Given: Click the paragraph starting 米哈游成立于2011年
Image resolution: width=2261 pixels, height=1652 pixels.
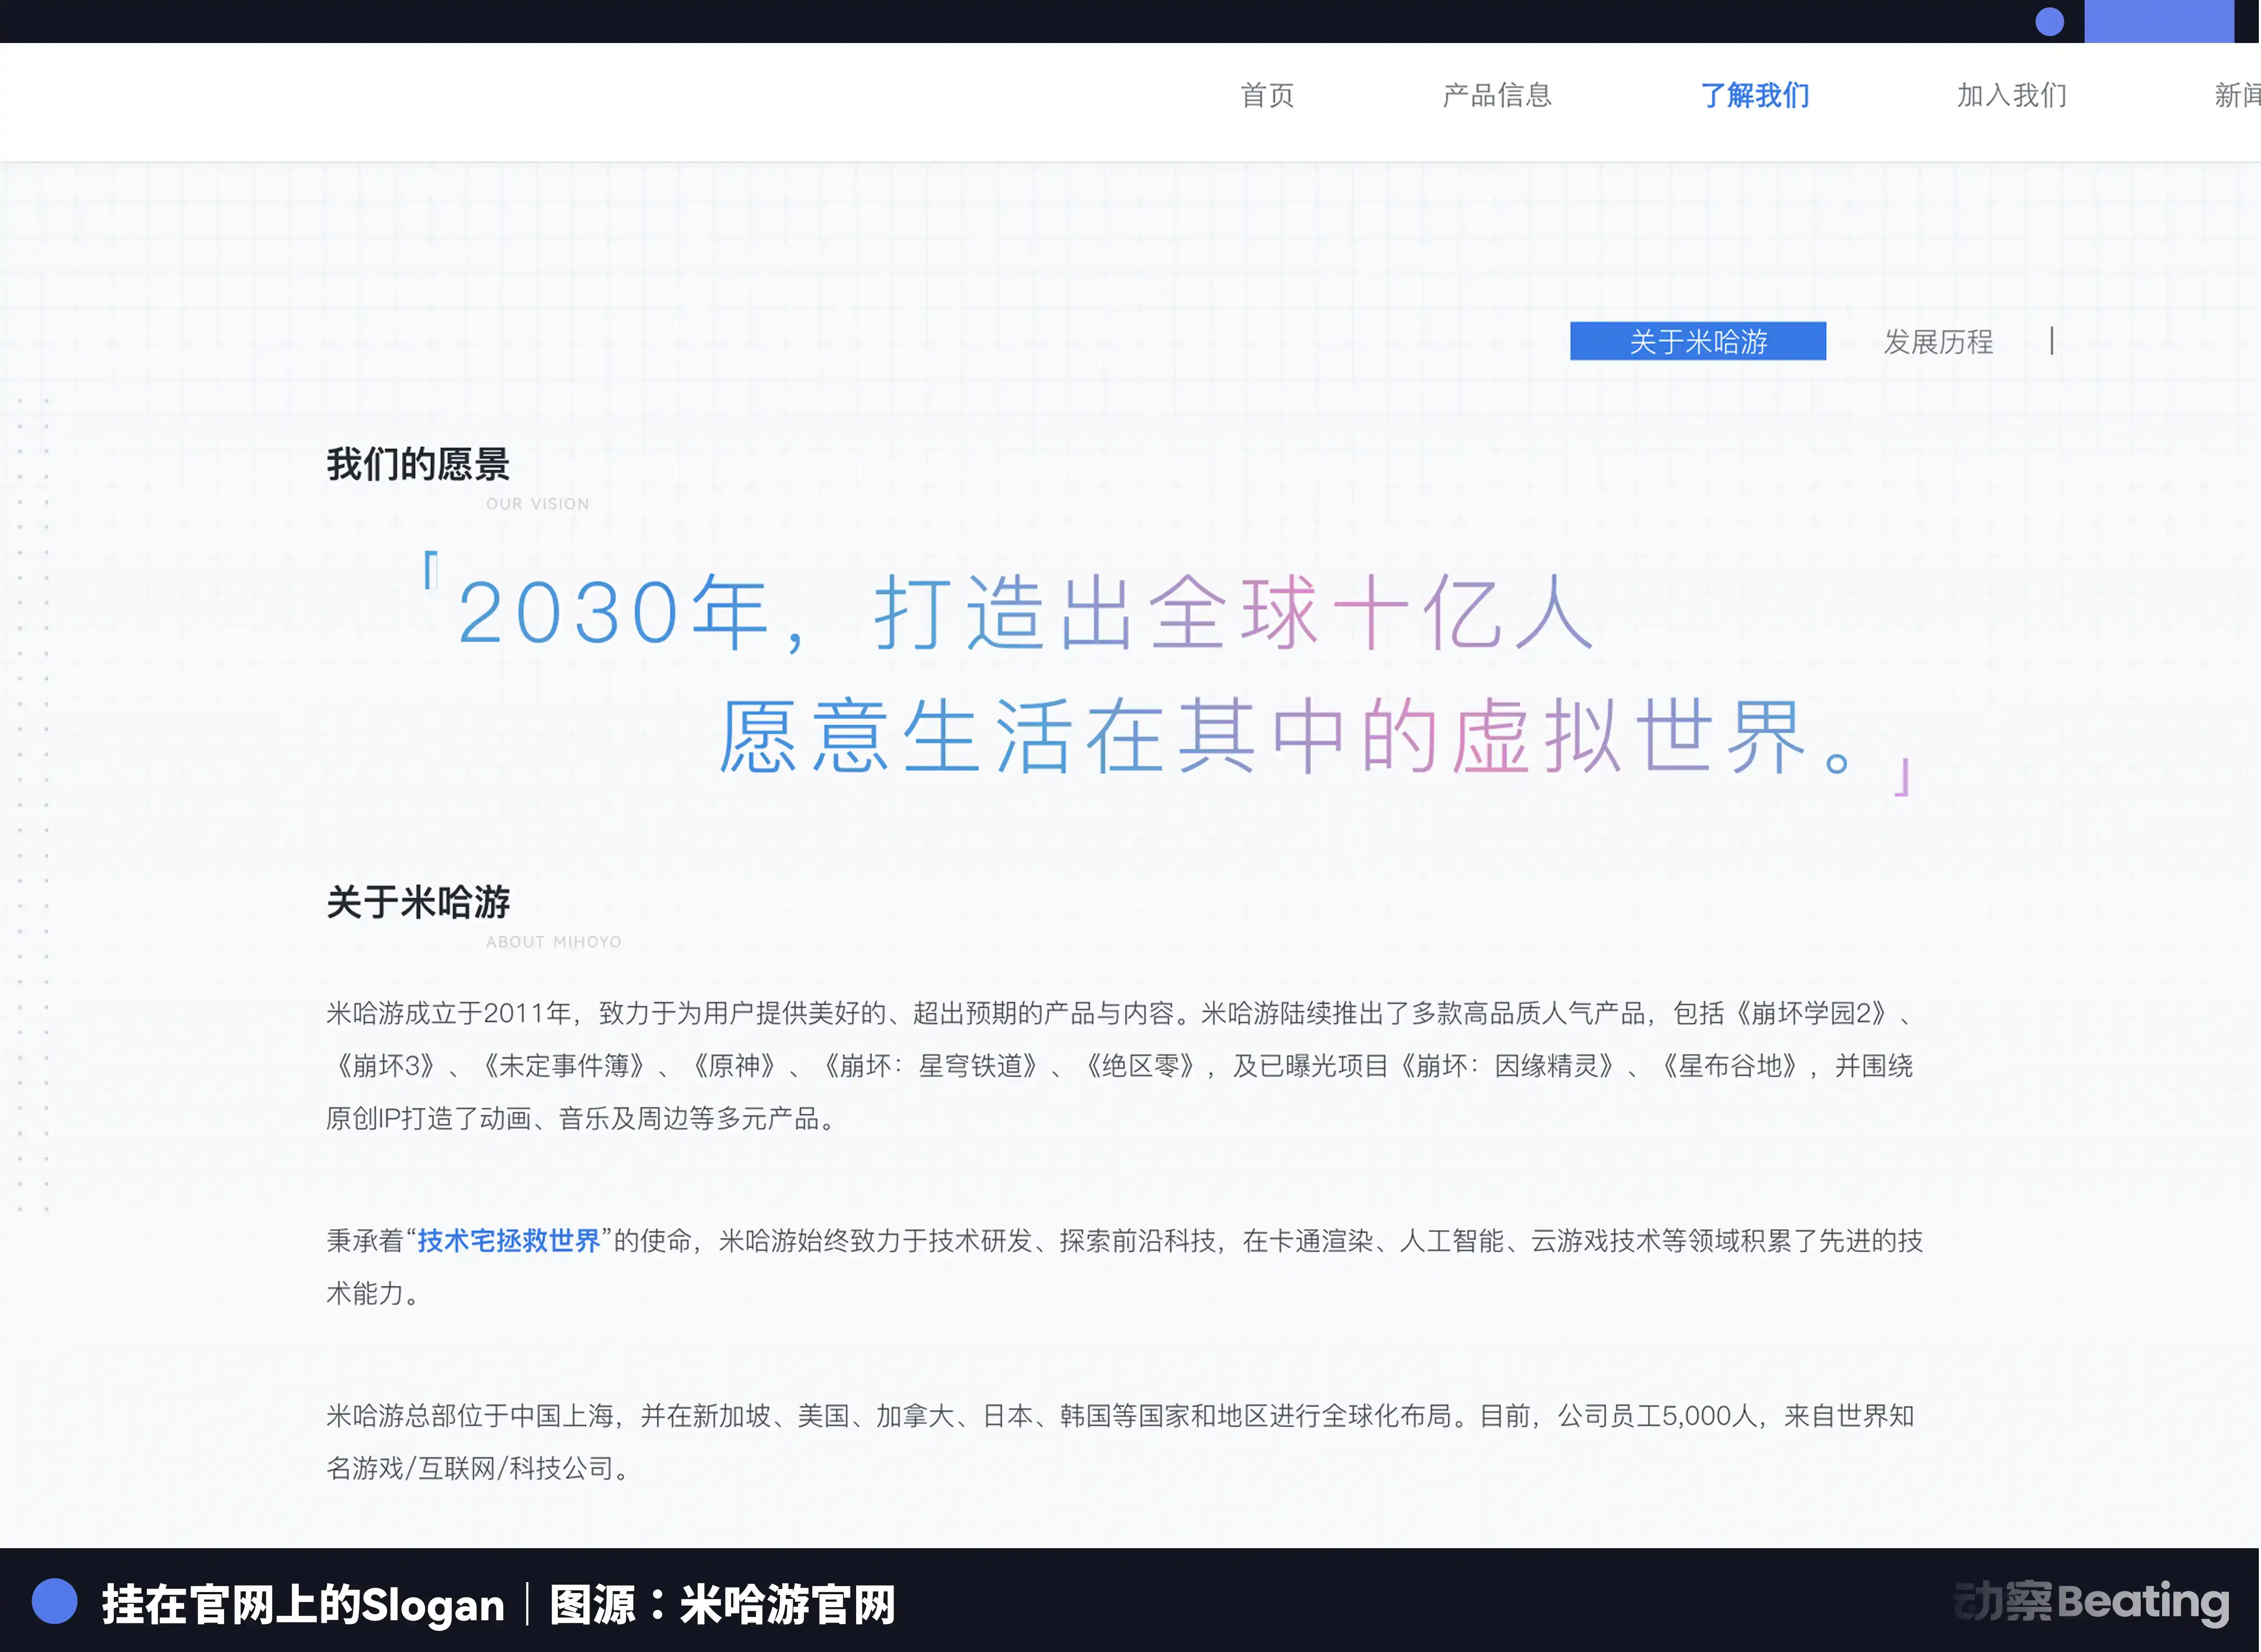Looking at the screenshot, I should click(x=1120, y=1066).
